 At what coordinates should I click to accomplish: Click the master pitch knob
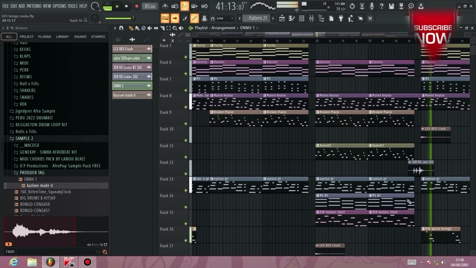coord(95,18)
